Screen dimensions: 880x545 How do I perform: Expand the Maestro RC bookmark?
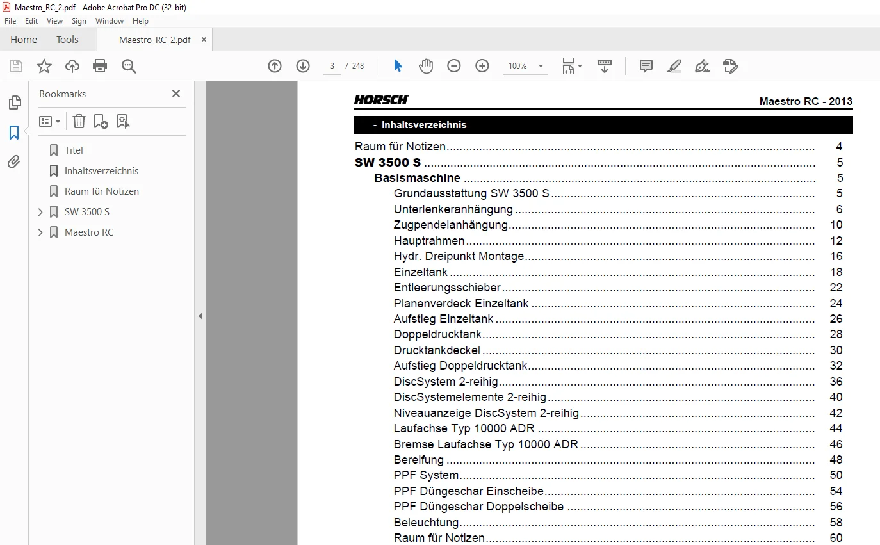click(40, 232)
